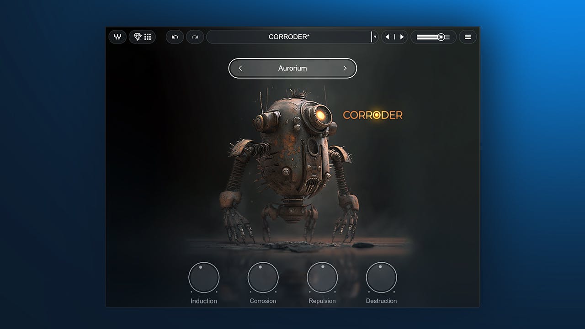This screenshot has height=329, width=585.
Task: Click the Waves logo icon
Action: point(117,37)
